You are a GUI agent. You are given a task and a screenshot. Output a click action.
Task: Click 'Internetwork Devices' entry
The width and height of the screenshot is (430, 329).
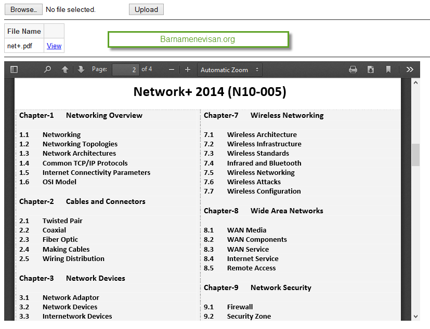point(77,316)
